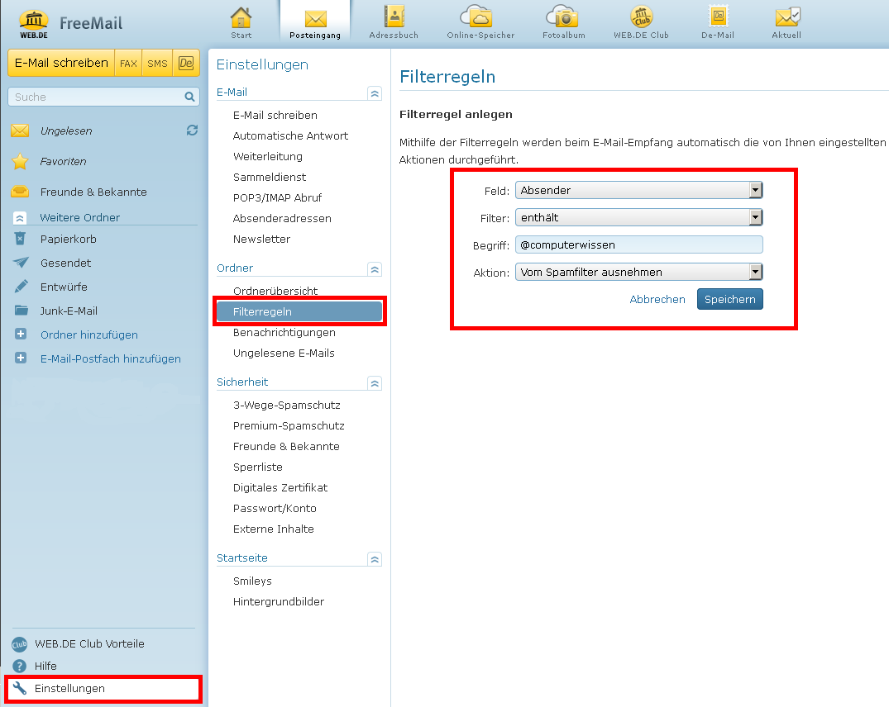Open the Online-Speicher cloud icon

(x=480, y=17)
